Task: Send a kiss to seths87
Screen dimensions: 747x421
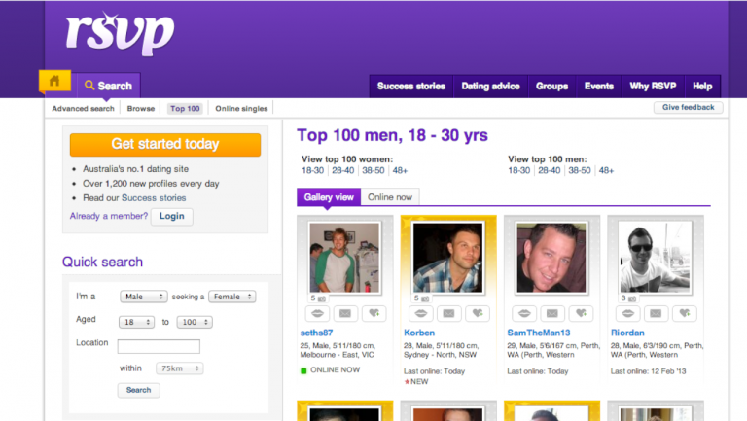Action: tap(317, 313)
